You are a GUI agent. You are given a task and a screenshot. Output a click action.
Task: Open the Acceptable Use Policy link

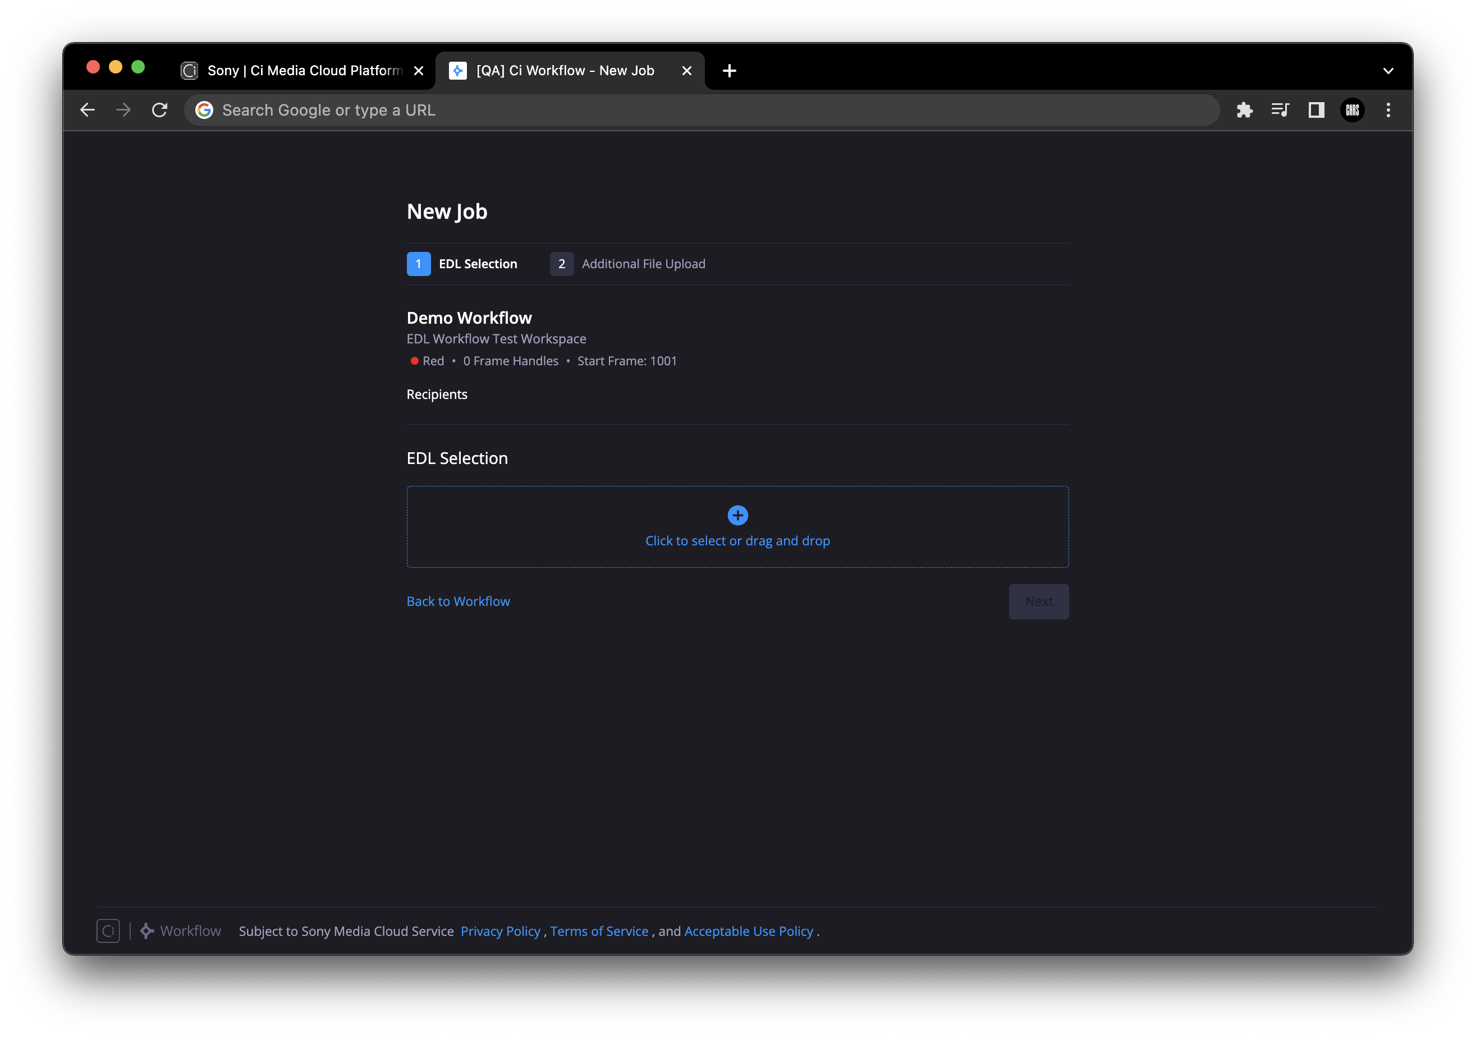pos(748,931)
